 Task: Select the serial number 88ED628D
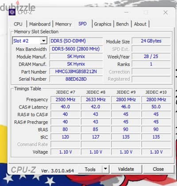click(x=76, y=79)
